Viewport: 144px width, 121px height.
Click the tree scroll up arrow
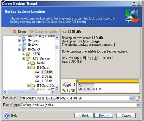coord(57,38)
